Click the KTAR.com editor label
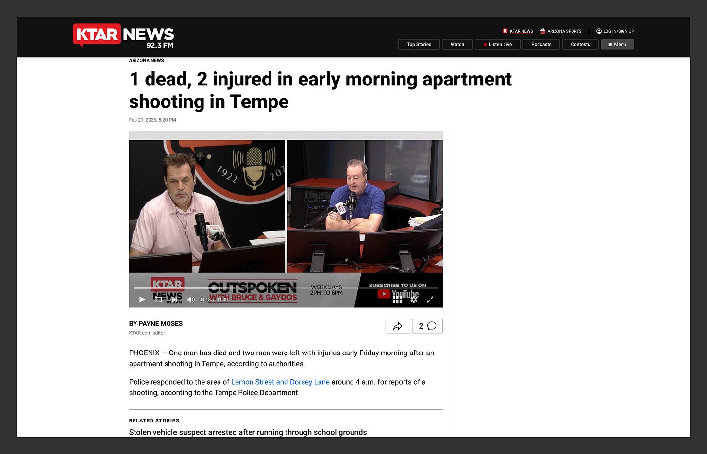 [x=147, y=333]
